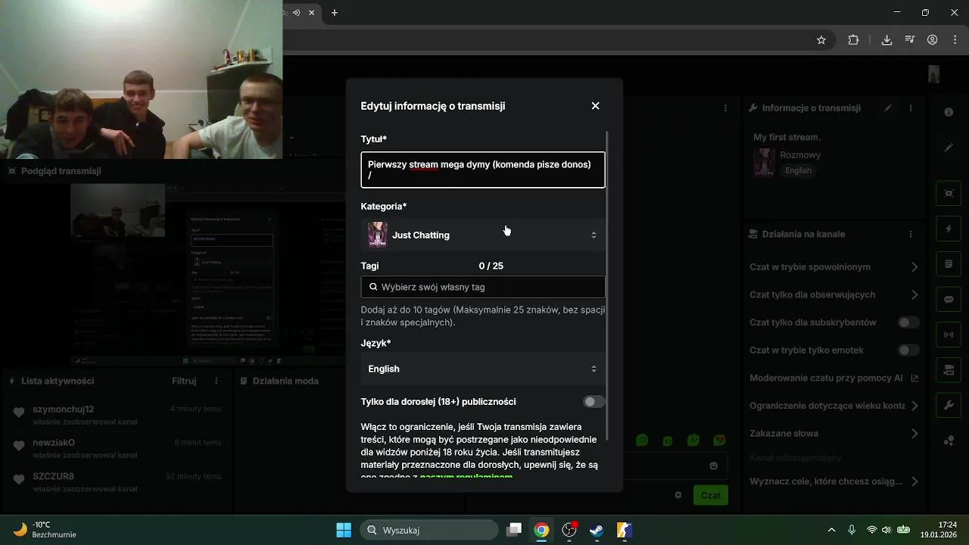
Task: Open Steam from the taskbar
Action: (597, 530)
